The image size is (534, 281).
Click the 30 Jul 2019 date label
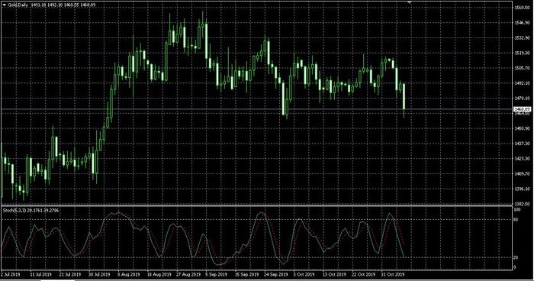(x=99, y=274)
